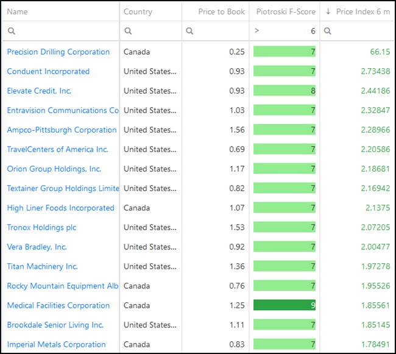Screen dimensions: 396x354
Task: Select price index value 2.20586
Action: tap(375, 149)
